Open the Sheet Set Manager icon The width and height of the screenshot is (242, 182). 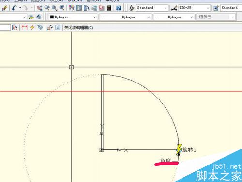[94, 8]
